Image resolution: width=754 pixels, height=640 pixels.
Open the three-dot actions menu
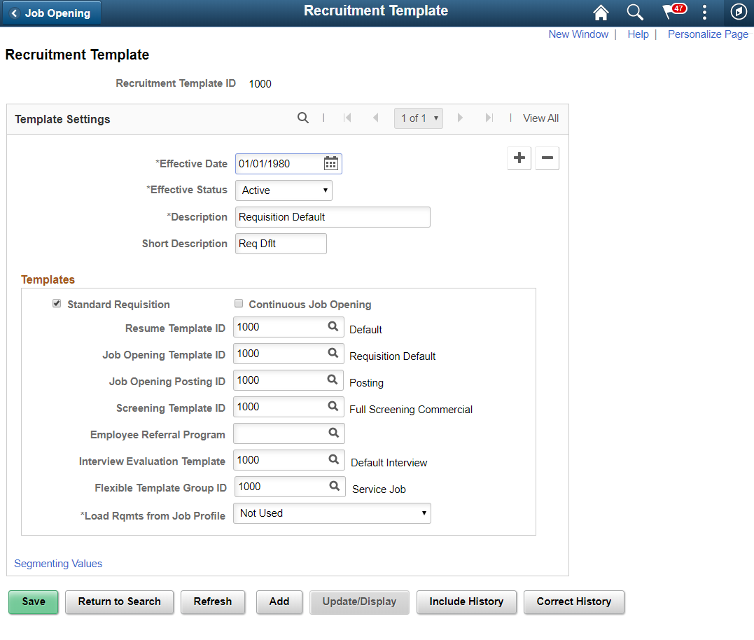click(x=704, y=13)
